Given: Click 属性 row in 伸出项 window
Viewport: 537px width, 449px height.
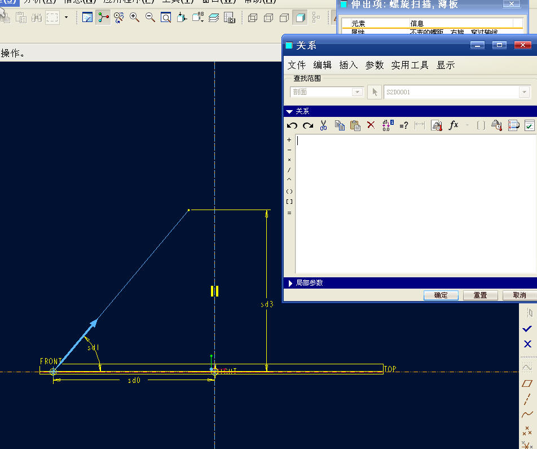Looking at the screenshot, I should coord(432,32).
